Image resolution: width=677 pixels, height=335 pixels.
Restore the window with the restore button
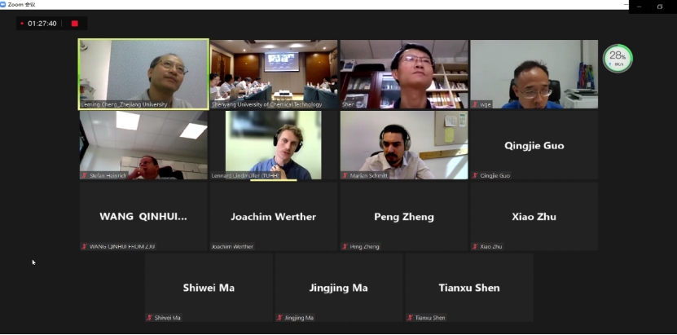[660, 7]
